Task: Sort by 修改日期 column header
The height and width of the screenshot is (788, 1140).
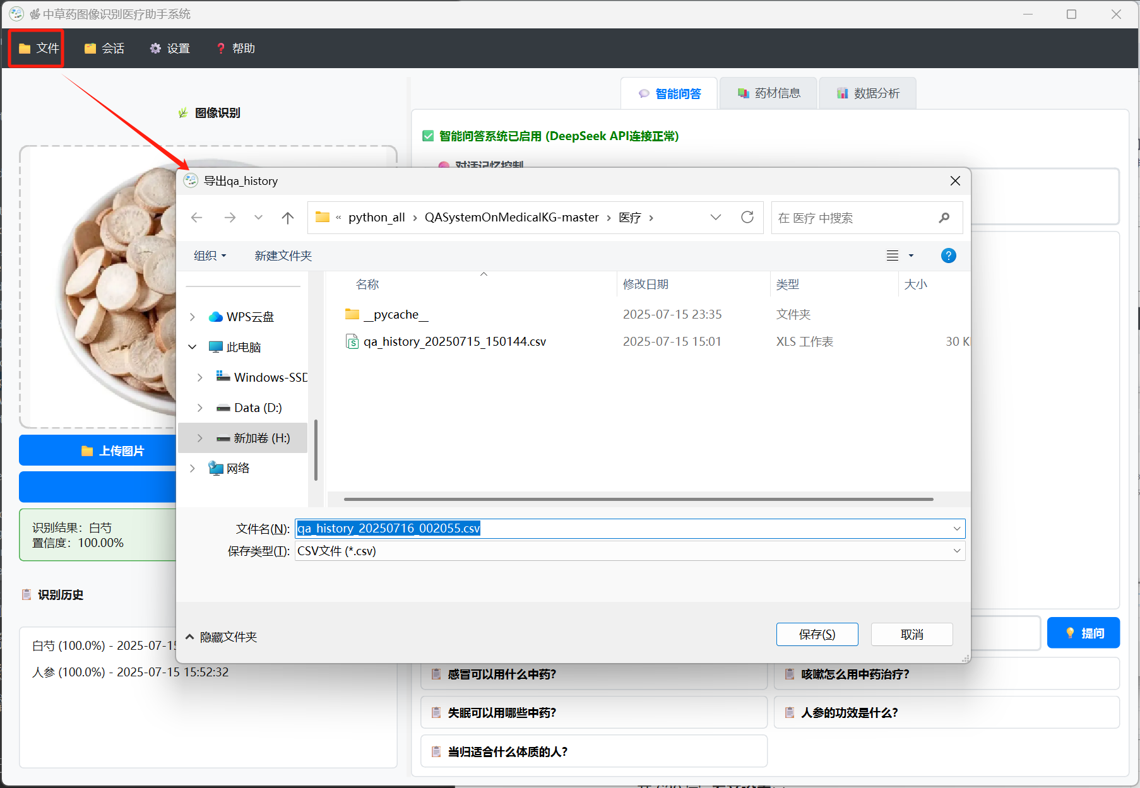Action: click(645, 285)
